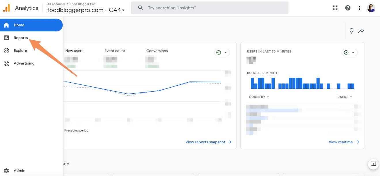Open data quality dropdown on realtime card
This screenshot has height=176, width=380.
(349, 52)
